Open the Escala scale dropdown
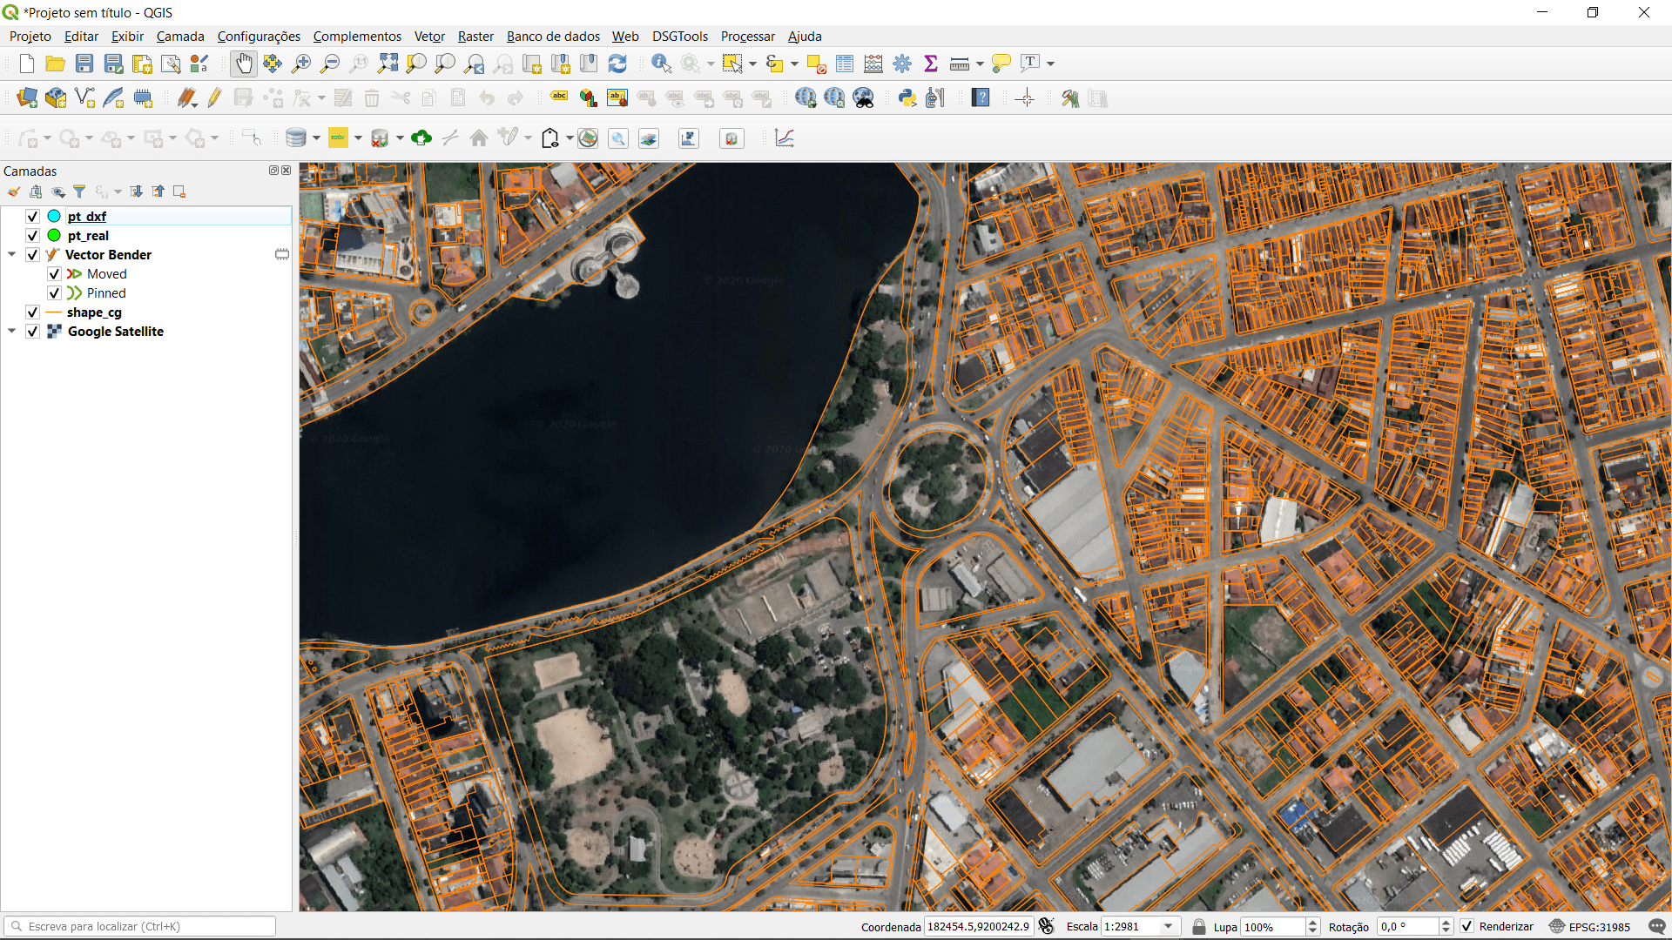The width and height of the screenshot is (1672, 940). pyautogui.click(x=1169, y=927)
